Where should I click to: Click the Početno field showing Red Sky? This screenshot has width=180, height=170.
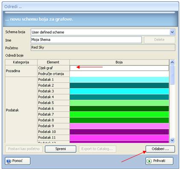pos(103,47)
